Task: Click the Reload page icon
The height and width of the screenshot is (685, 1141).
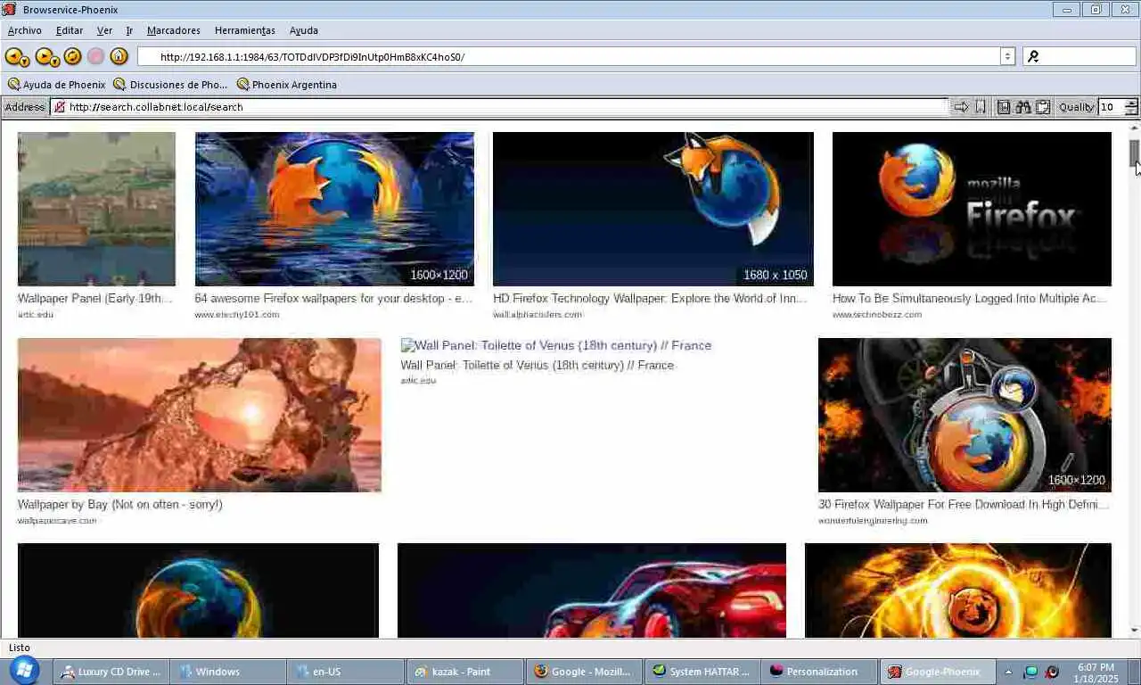Action: tap(72, 56)
